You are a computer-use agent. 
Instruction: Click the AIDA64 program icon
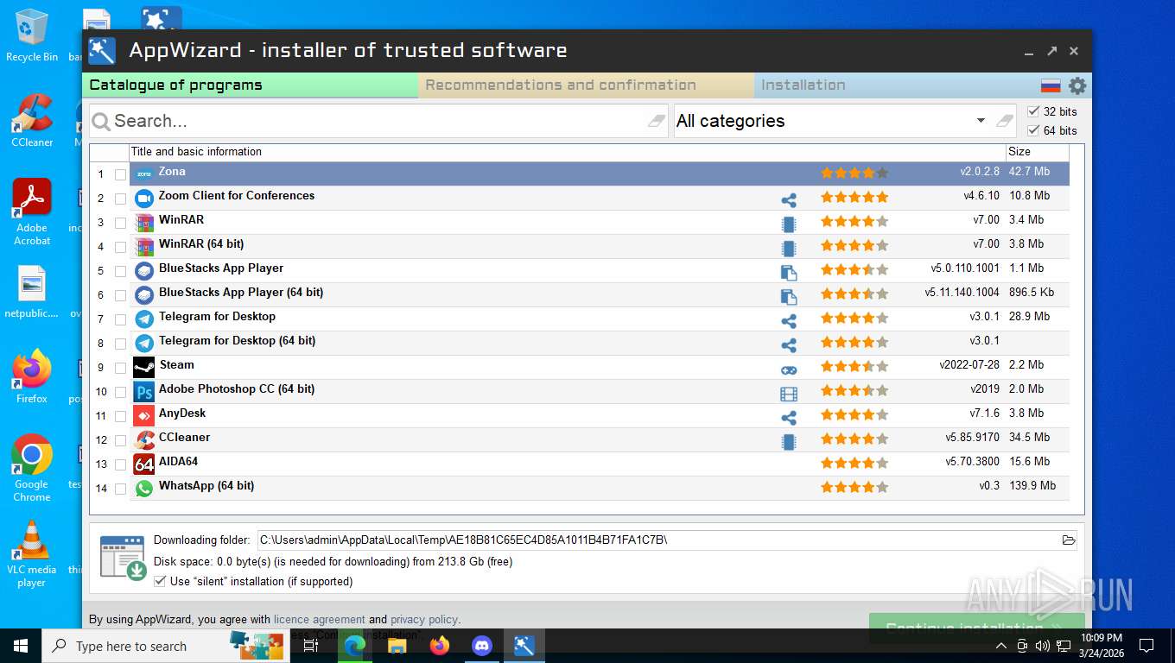tap(144, 464)
